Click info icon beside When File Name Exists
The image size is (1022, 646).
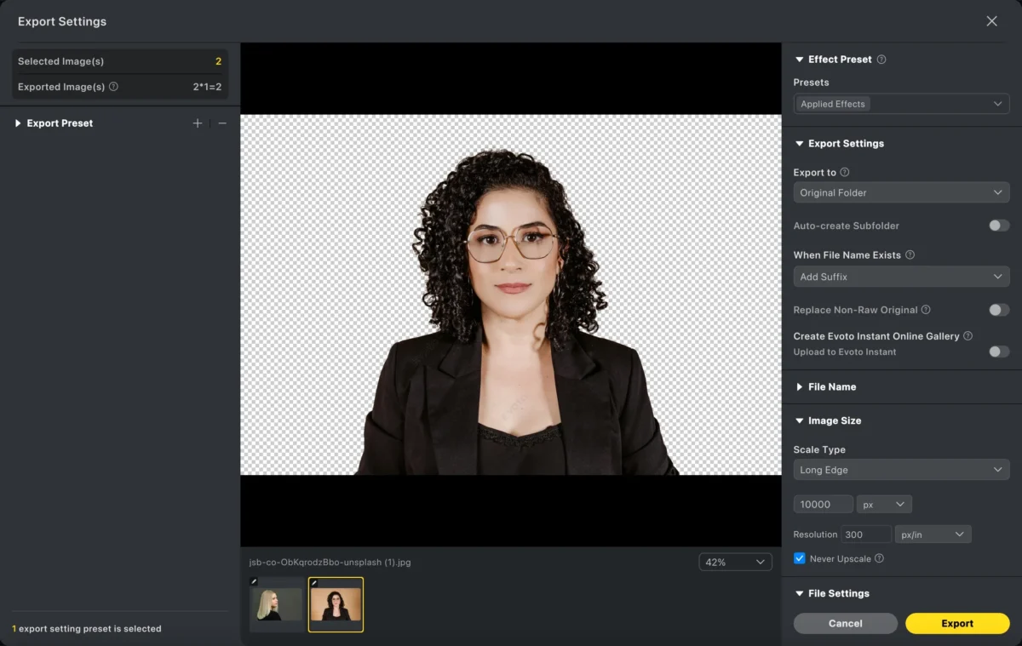(910, 254)
